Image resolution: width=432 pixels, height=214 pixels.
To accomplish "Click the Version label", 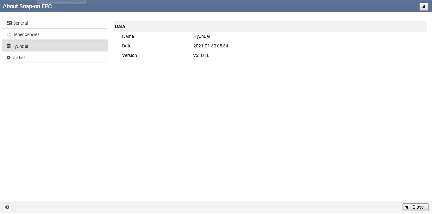I will pos(129,55).
